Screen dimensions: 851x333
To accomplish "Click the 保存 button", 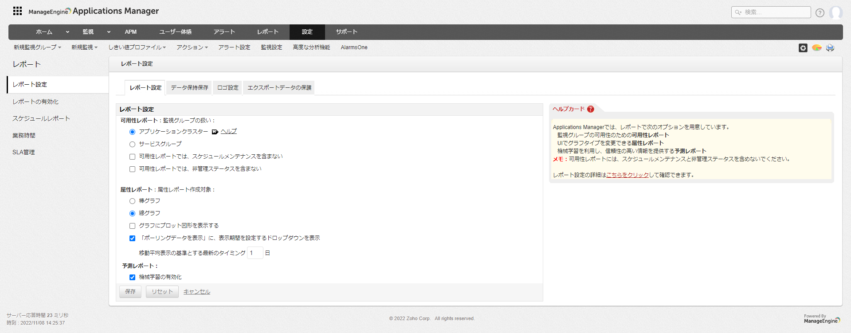I will [x=130, y=292].
